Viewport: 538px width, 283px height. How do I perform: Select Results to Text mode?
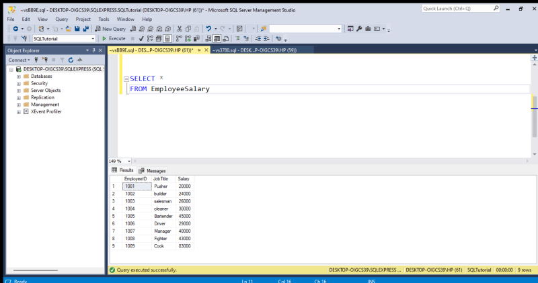208,39
